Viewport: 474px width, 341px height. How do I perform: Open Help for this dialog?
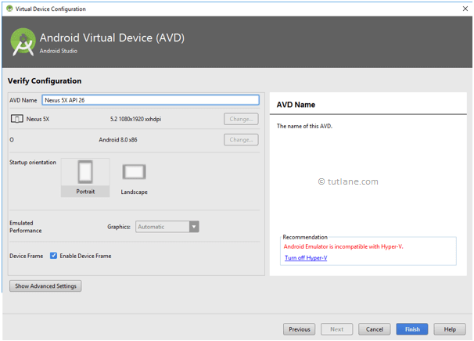pyautogui.click(x=450, y=329)
